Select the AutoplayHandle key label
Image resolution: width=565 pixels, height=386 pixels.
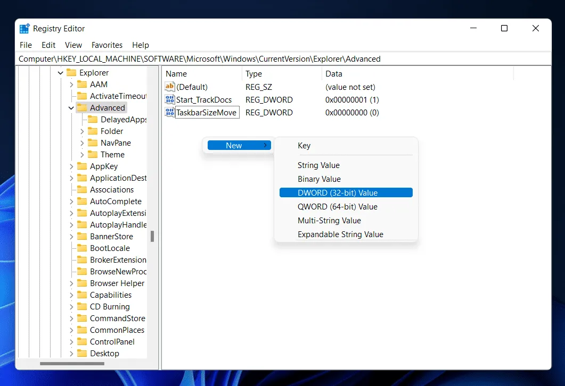pyautogui.click(x=118, y=225)
